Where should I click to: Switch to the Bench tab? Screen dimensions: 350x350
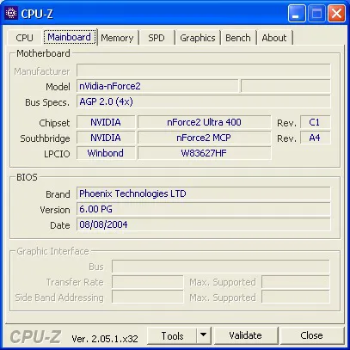tap(238, 38)
